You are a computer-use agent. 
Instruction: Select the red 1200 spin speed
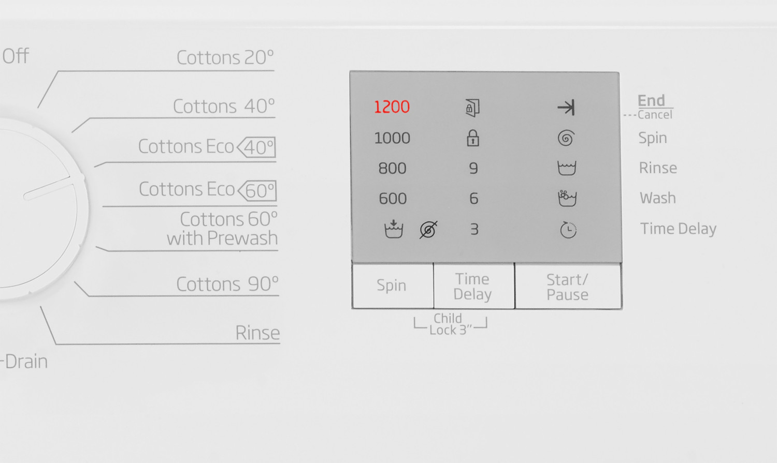(392, 107)
